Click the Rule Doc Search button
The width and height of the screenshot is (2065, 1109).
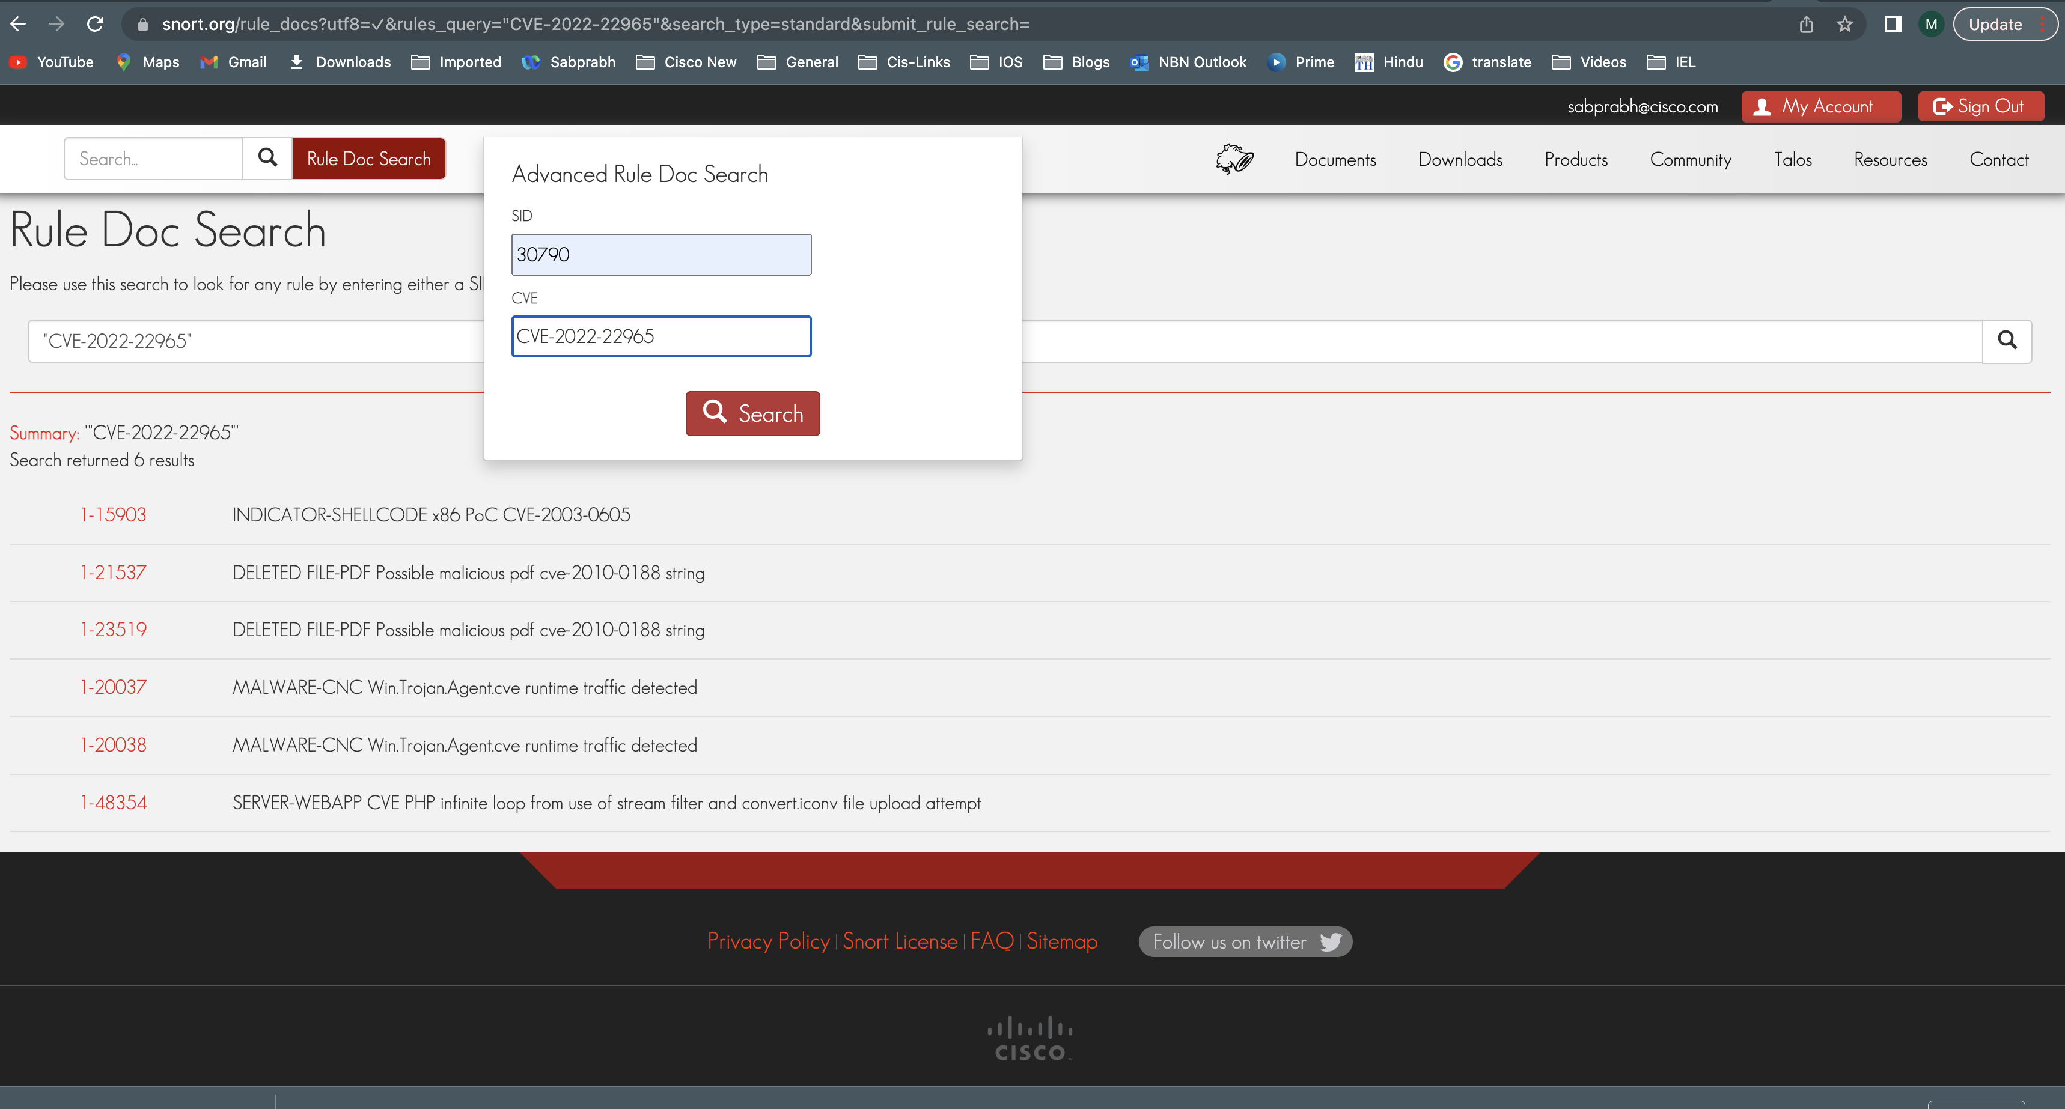369,159
